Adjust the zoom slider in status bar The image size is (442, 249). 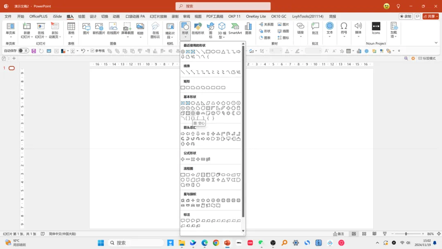(x=406, y=234)
